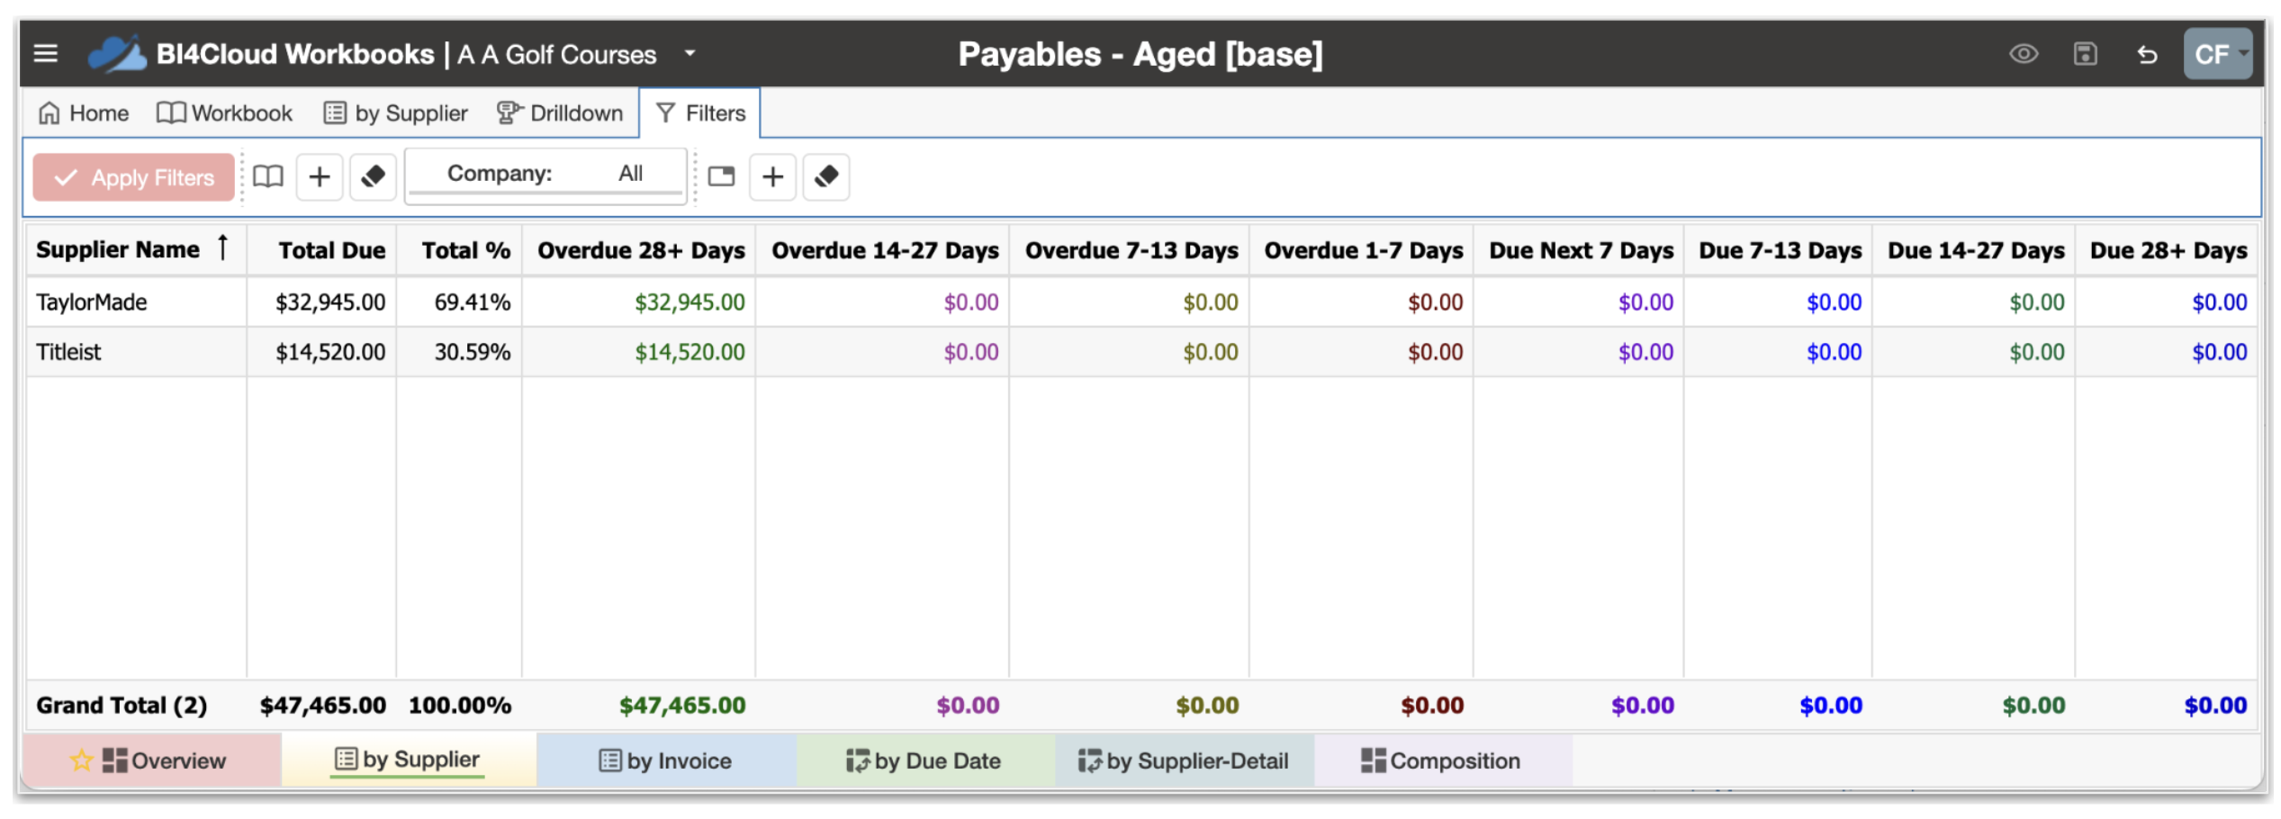Screen dimensions: 2281x819
Task: Click the 69.41% cell for TaylorMade
Action: click(472, 302)
